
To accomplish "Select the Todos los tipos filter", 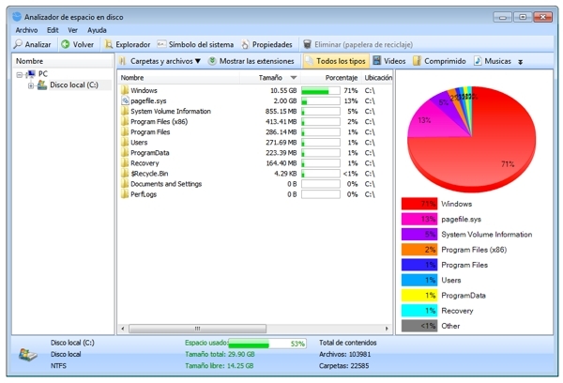I will 336,61.
